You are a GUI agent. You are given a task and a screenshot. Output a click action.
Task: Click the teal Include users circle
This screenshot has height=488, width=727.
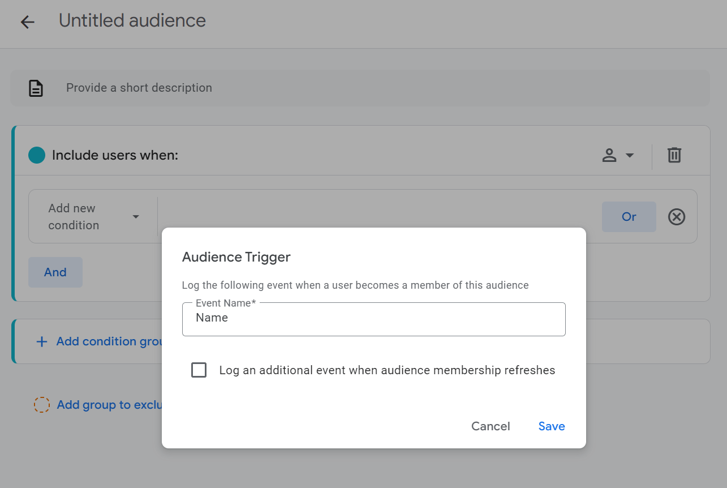[37, 155]
